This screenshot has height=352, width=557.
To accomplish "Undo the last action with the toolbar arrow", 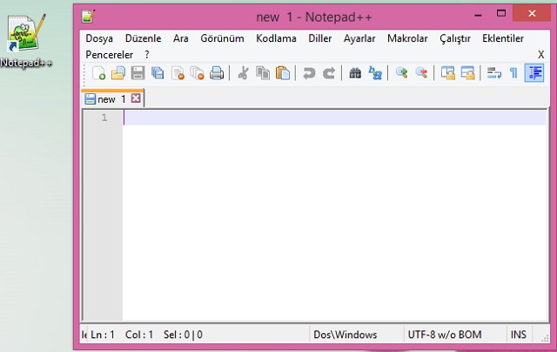I will [x=309, y=73].
